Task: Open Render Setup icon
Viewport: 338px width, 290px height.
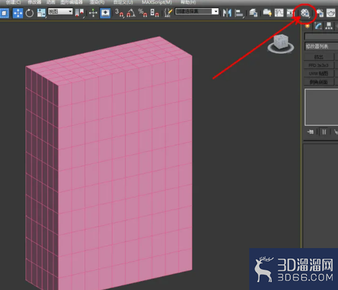Action: [320, 13]
